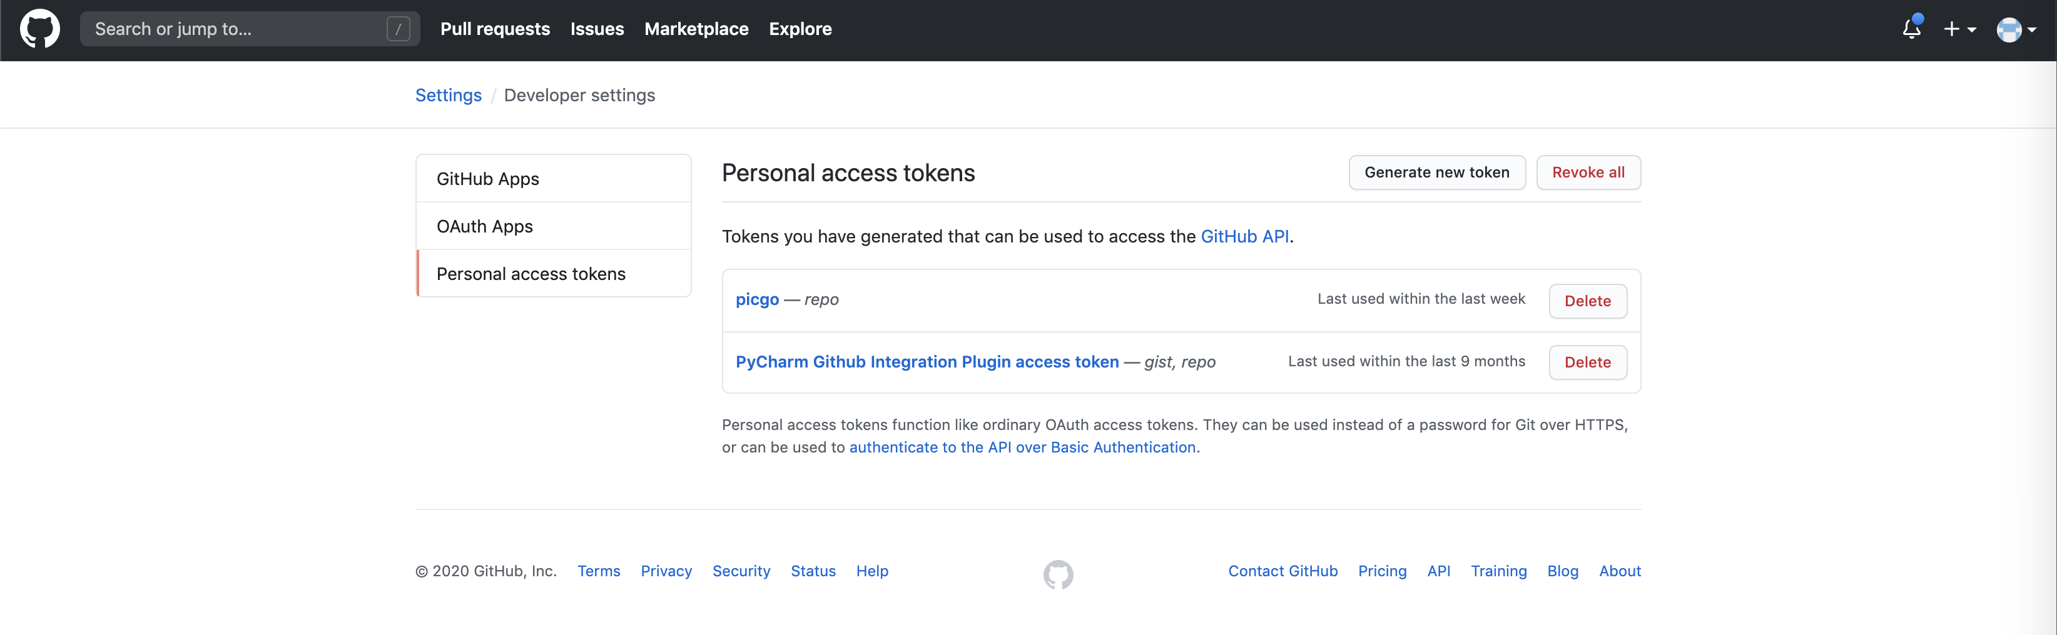
Task: Click Contact GitHub in the footer
Action: (1282, 571)
